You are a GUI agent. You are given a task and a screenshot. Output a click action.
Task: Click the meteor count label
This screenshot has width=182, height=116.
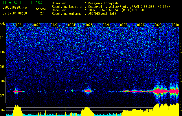(x=41, y=9)
